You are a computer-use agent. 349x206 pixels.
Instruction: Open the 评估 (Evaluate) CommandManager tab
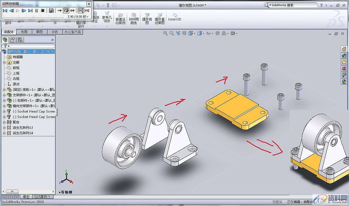pyautogui.click(x=55, y=32)
